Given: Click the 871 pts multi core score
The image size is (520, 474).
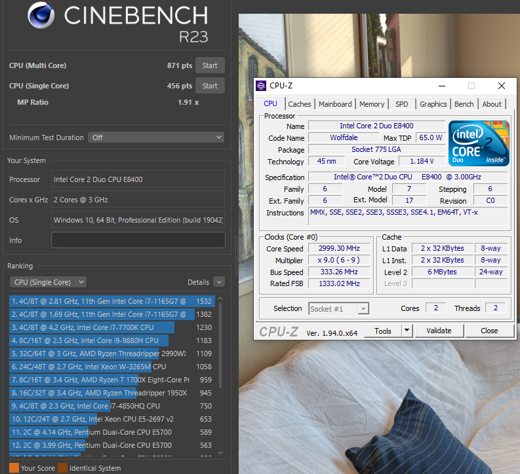Looking at the screenshot, I should (180, 65).
